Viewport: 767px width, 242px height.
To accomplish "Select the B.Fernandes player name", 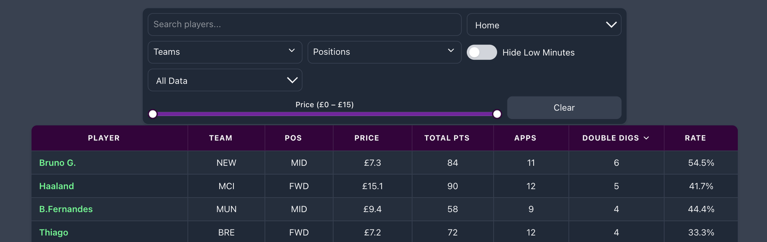I will click(66, 209).
